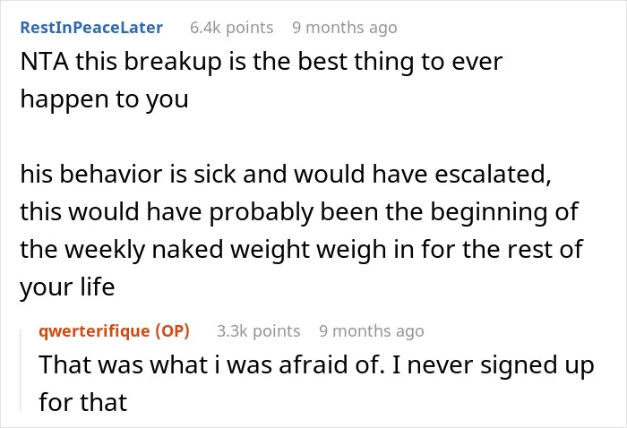This screenshot has width=627, height=428.
Task: Open qwerterifique's user profile
Action: [95, 331]
